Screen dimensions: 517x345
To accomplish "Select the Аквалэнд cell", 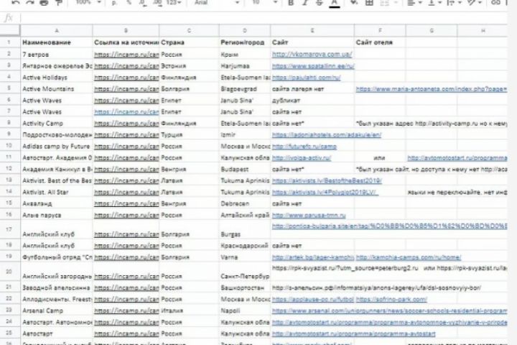I will point(57,203).
